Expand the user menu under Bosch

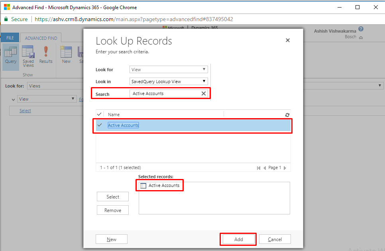[361, 37]
